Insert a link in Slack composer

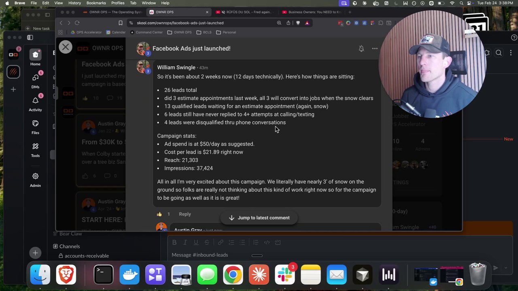[221, 242]
